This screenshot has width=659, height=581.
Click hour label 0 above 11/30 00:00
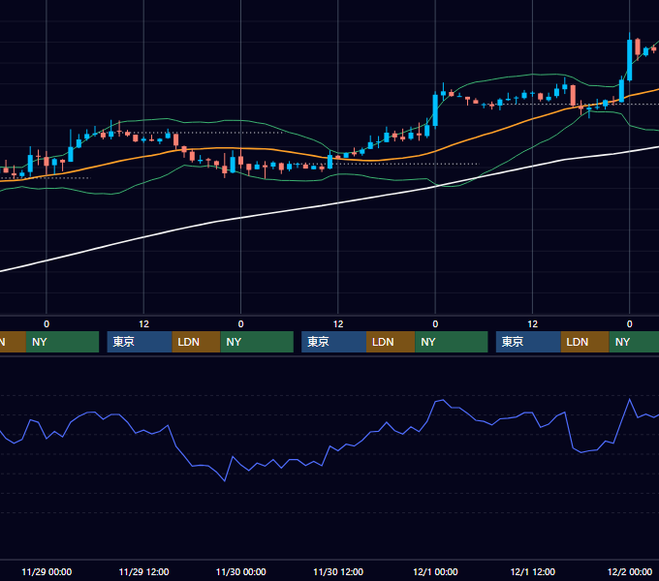tap(240, 324)
